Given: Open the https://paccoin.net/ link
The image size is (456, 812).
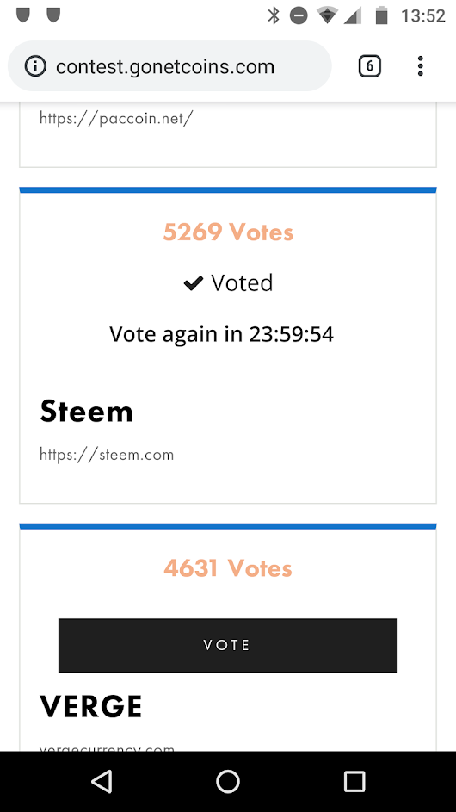Looking at the screenshot, I should pos(116,119).
